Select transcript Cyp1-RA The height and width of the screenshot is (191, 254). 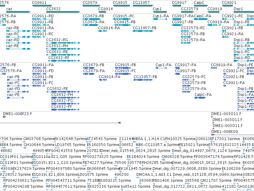[161, 16]
